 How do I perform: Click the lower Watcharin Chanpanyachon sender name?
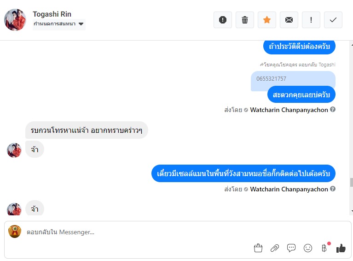click(289, 189)
